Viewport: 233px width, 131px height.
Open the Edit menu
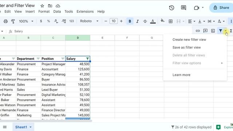point(7,12)
